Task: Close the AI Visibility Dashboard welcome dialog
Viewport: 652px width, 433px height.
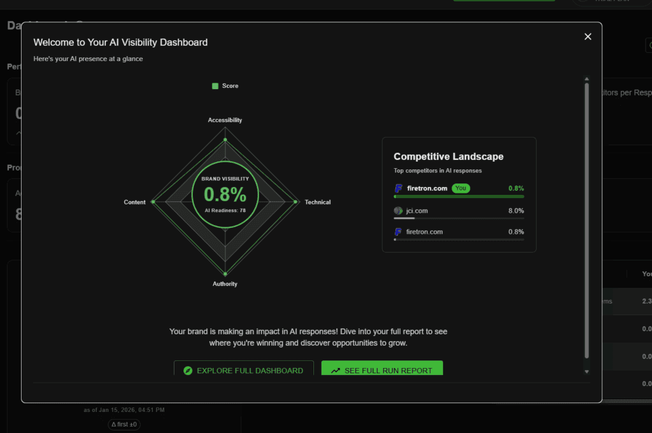Action: [x=588, y=36]
